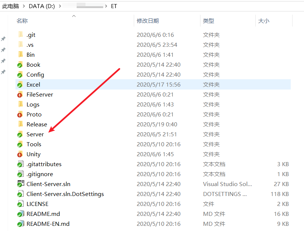Click the Book folder icon with green check
Image resolution: width=304 pixels, height=231 pixels.
point(20,64)
